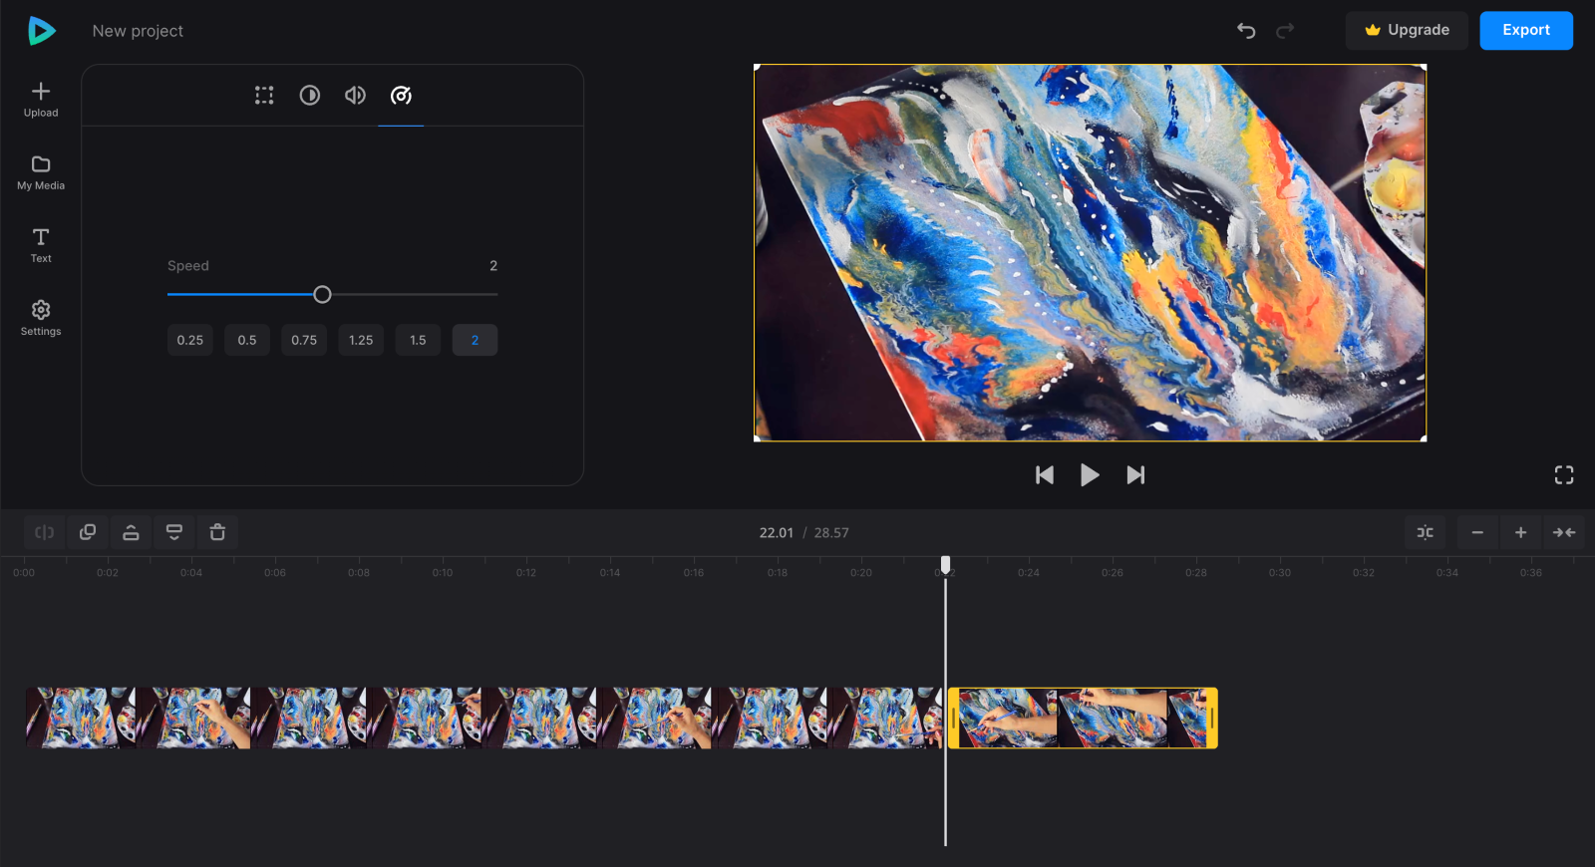Select the selected yellow-bordered clip
This screenshot has height=867, width=1595.
coord(1083,718)
